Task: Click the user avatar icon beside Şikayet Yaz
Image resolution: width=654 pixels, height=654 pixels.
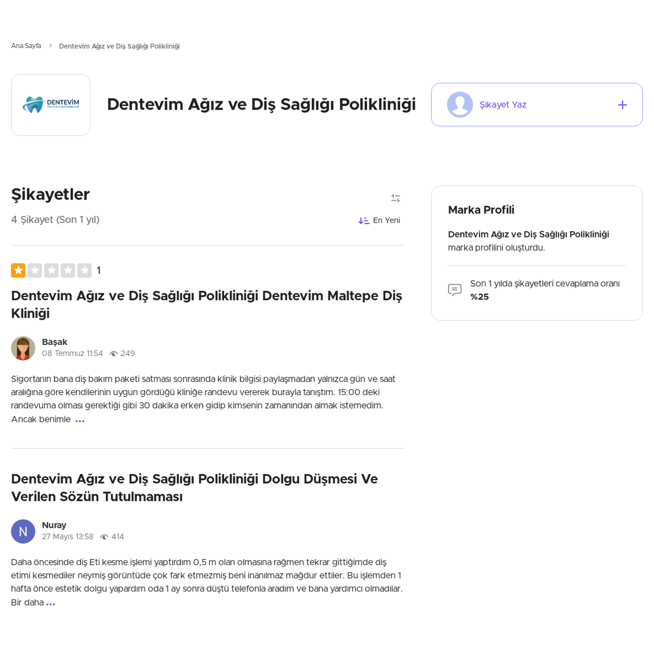Action: click(x=460, y=105)
